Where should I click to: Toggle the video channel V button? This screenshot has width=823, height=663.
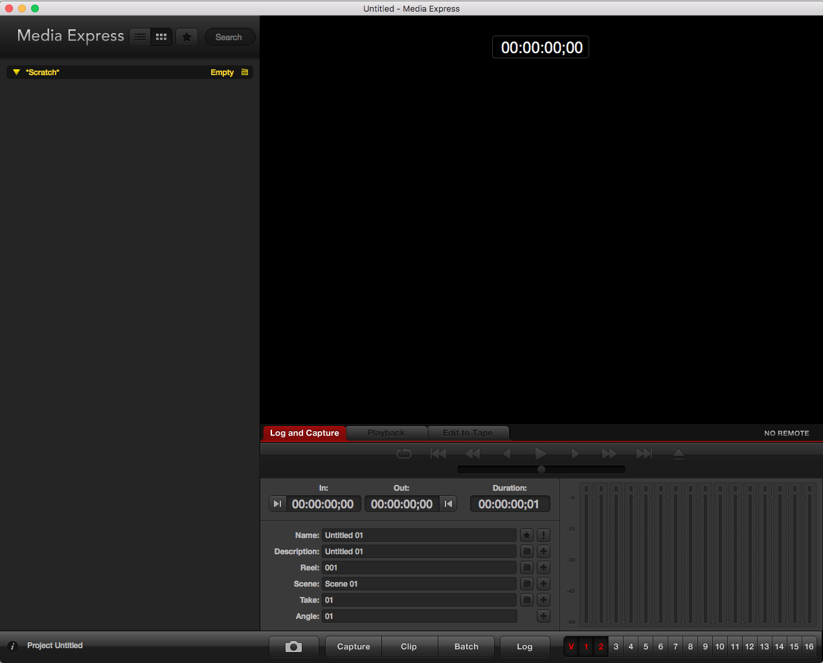[x=571, y=646]
